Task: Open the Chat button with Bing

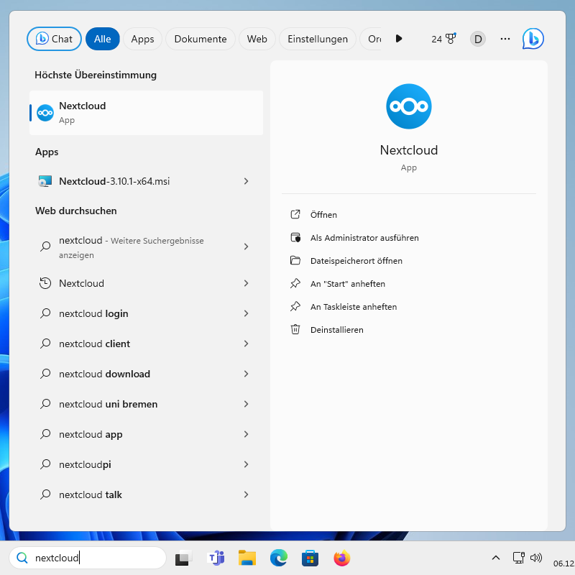Action: pyautogui.click(x=54, y=39)
